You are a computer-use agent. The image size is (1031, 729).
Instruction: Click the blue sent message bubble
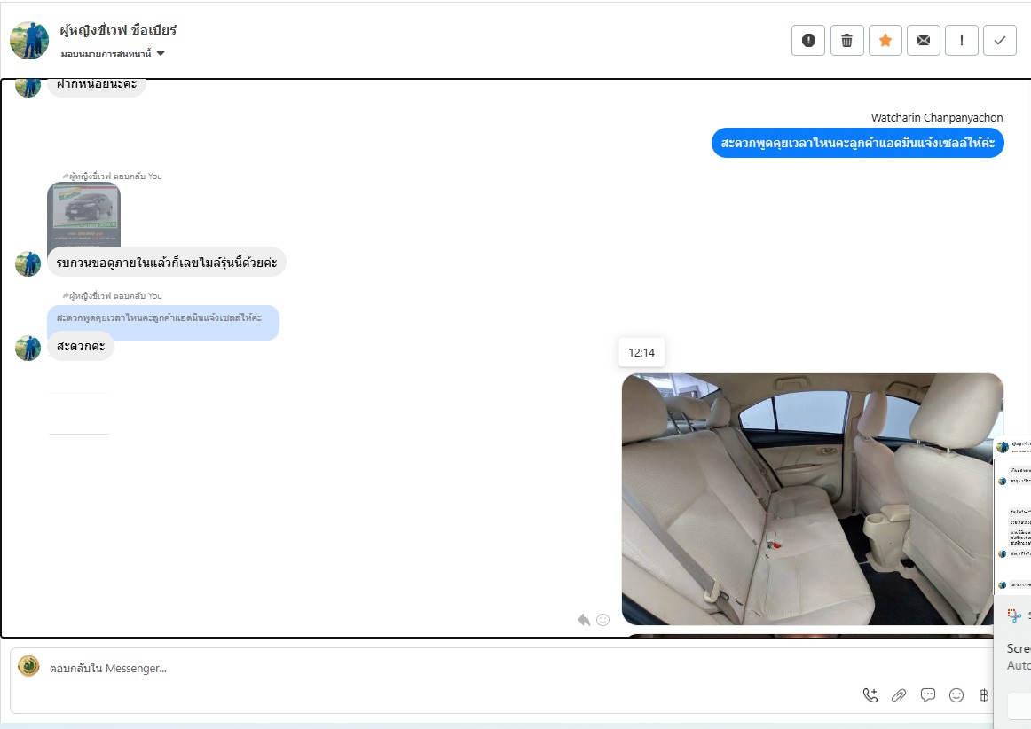coord(857,143)
